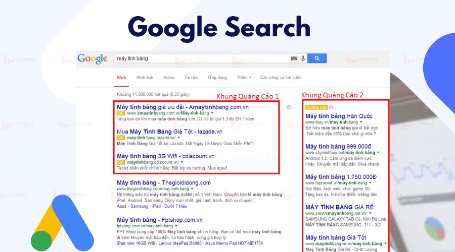455x252 pixels.
Task: Open Máy tính bảng - Thegioididong.com result
Action: pos(164,182)
